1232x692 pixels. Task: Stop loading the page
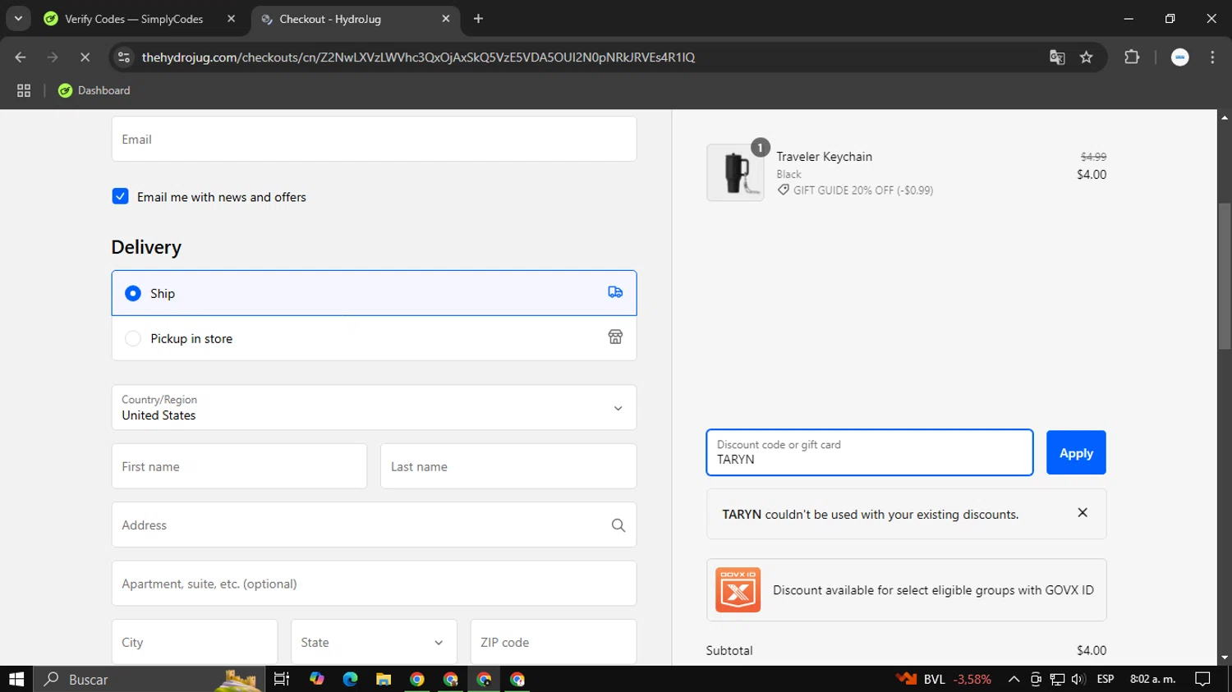click(x=85, y=57)
